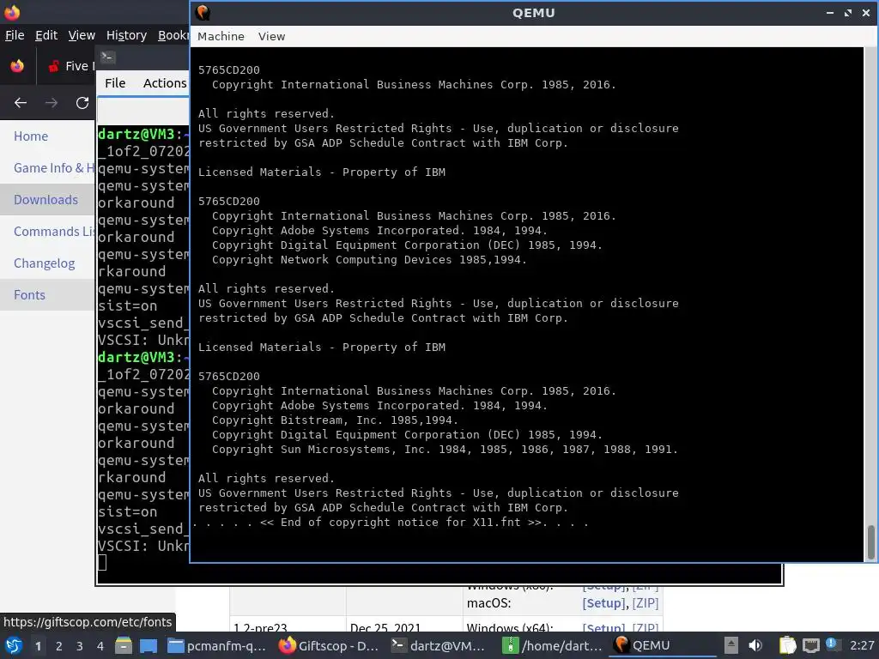879x659 pixels.
Task: Open the View menu in QEMU
Action: pyautogui.click(x=271, y=36)
